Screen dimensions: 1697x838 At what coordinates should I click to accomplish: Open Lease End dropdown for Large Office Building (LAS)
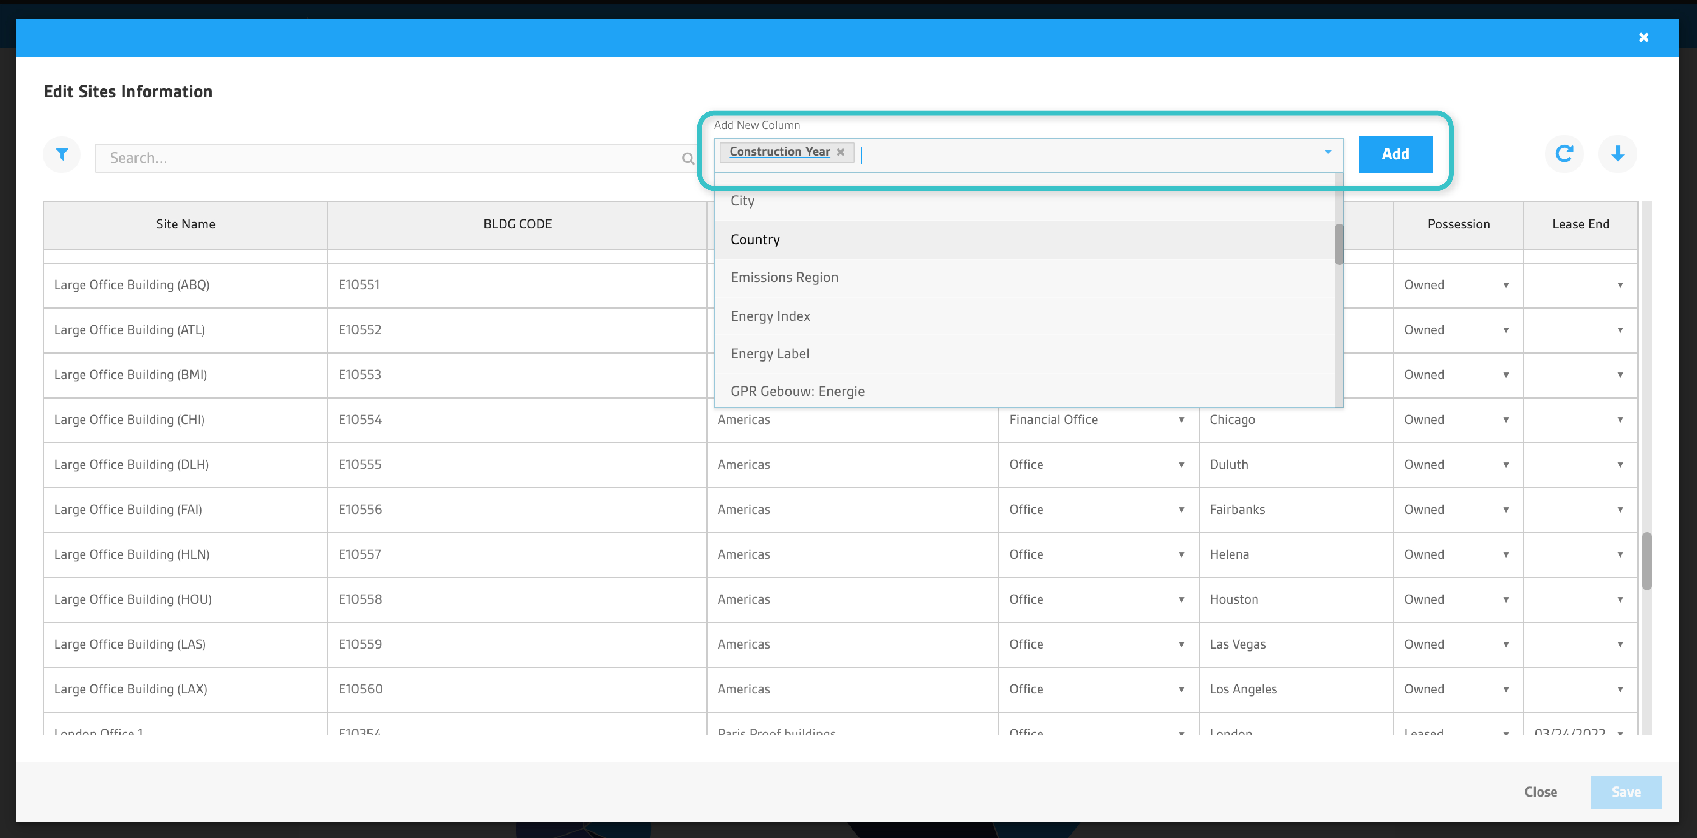(x=1620, y=645)
